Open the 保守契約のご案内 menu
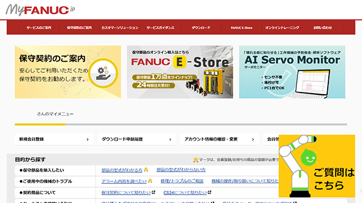Screen dimensions: 362x203 point(79,27)
